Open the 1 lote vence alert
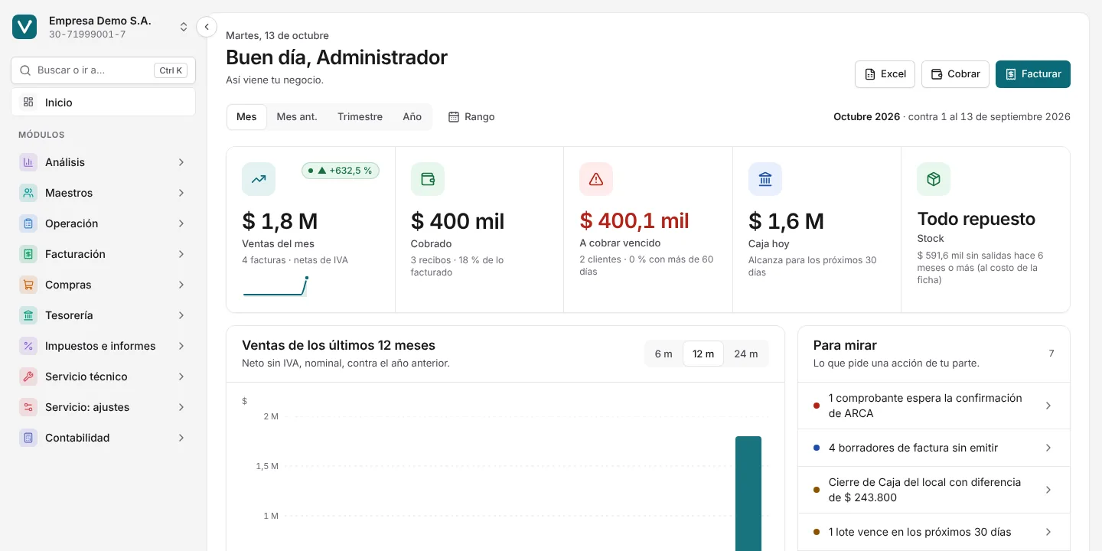This screenshot has height=551, width=1102. pos(934,532)
